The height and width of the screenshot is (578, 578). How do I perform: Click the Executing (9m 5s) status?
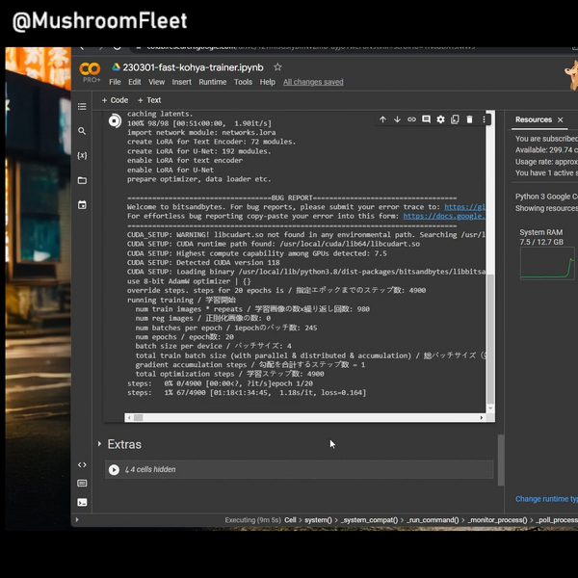coord(252,520)
